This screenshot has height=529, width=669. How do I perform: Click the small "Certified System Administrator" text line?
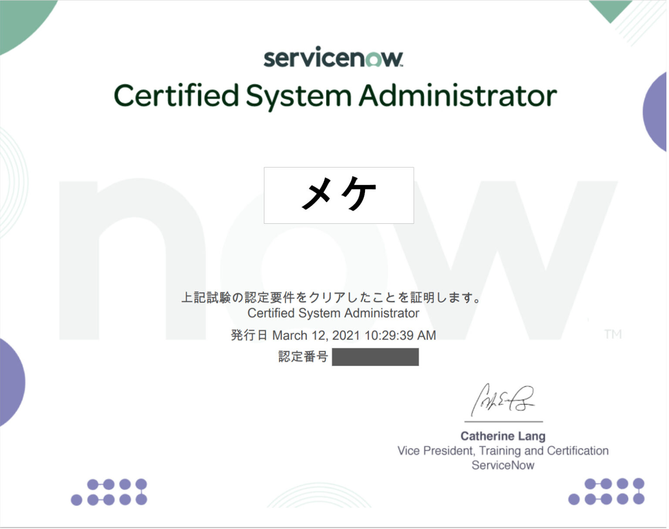334,314
